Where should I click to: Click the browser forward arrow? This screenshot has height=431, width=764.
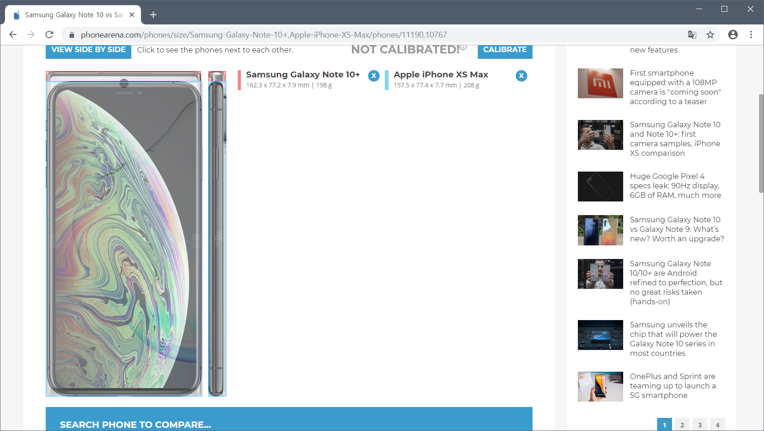(31, 34)
